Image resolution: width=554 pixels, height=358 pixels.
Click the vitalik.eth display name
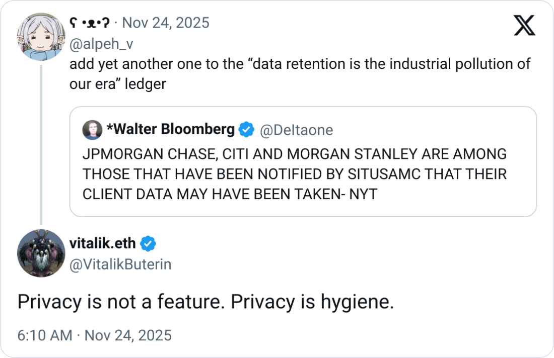pos(102,243)
